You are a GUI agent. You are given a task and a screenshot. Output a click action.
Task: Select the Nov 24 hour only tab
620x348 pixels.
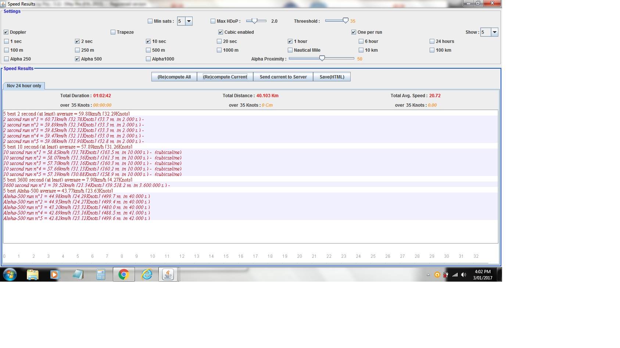click(24, 86)
